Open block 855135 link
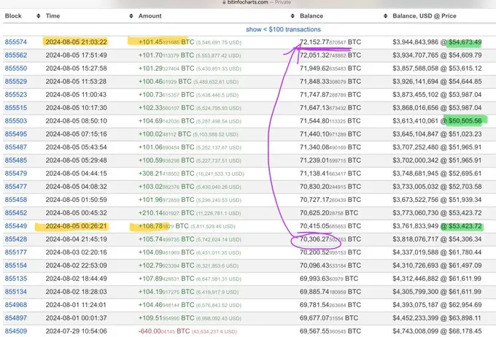Viewport: 496px width, 337px height. (16, 279)
